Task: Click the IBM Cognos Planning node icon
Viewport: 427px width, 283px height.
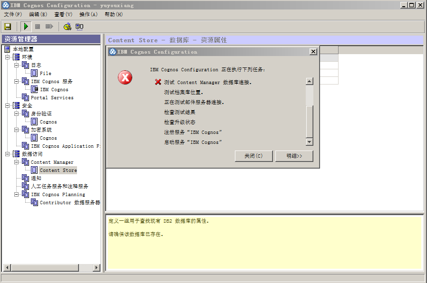Action: coord(25,194)
